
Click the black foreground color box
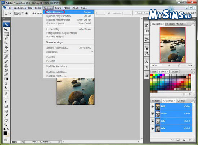click(5, 133)
